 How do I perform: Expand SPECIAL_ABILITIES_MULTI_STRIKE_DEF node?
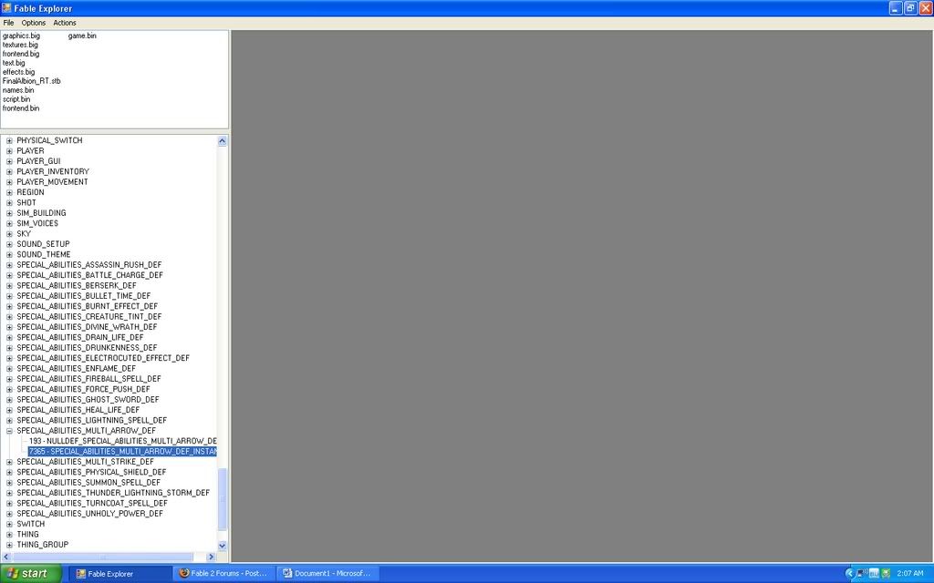[x=9, y=462]
